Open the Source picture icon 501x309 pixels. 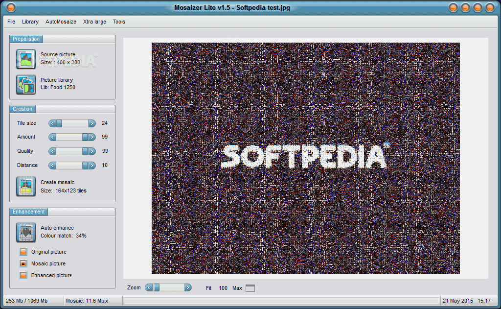point(25,59)
